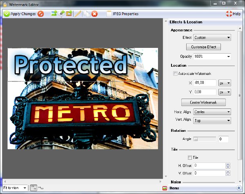
Task: Duplicate the watermark with the copy pages icon
Action: point(87,14)
